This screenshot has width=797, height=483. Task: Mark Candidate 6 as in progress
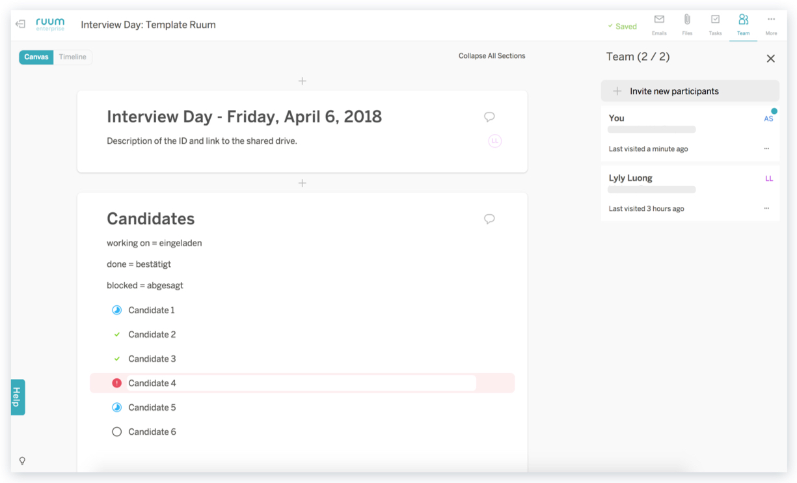116,431
